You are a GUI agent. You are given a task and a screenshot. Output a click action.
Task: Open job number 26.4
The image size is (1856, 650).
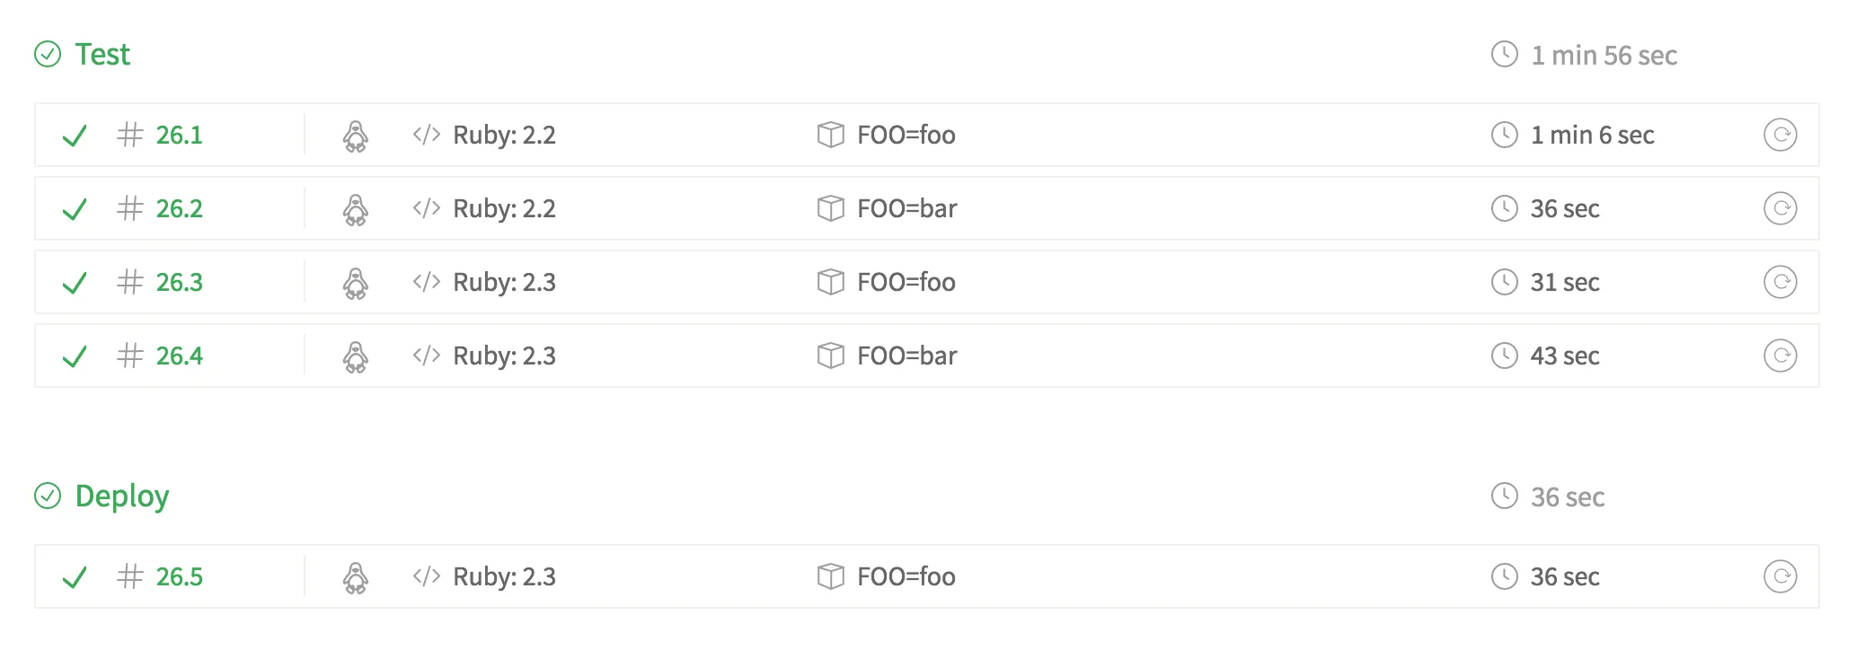coord(179,356)
